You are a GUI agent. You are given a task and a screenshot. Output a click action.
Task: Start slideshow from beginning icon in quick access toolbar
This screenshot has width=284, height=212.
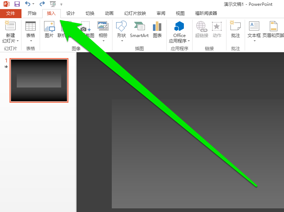pyautogui.click(x=53, y=4)
